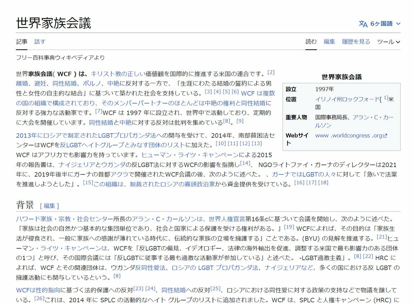Click the 設立 infobox label

tap(291, 89)
